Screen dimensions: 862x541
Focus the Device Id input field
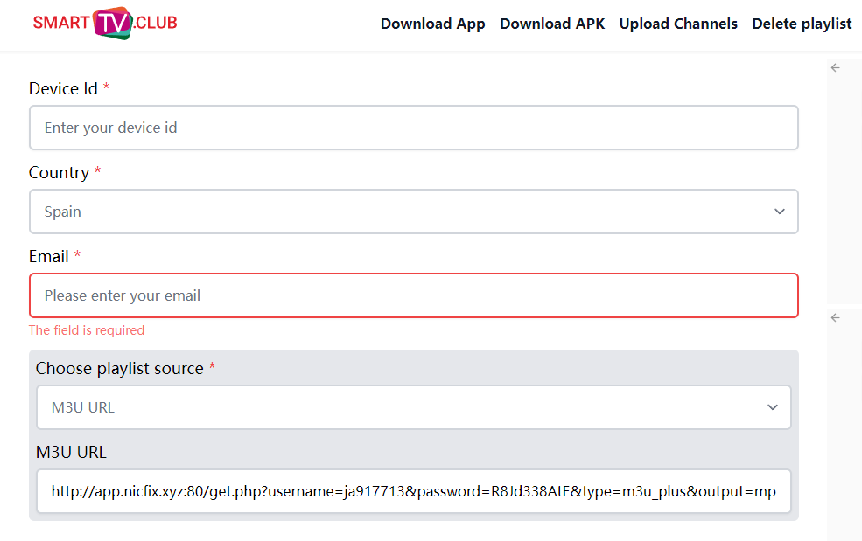coord(413,128)
